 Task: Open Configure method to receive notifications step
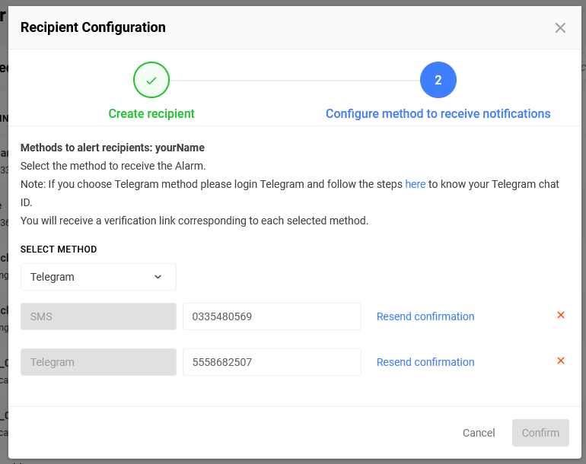tap(438, 113)
